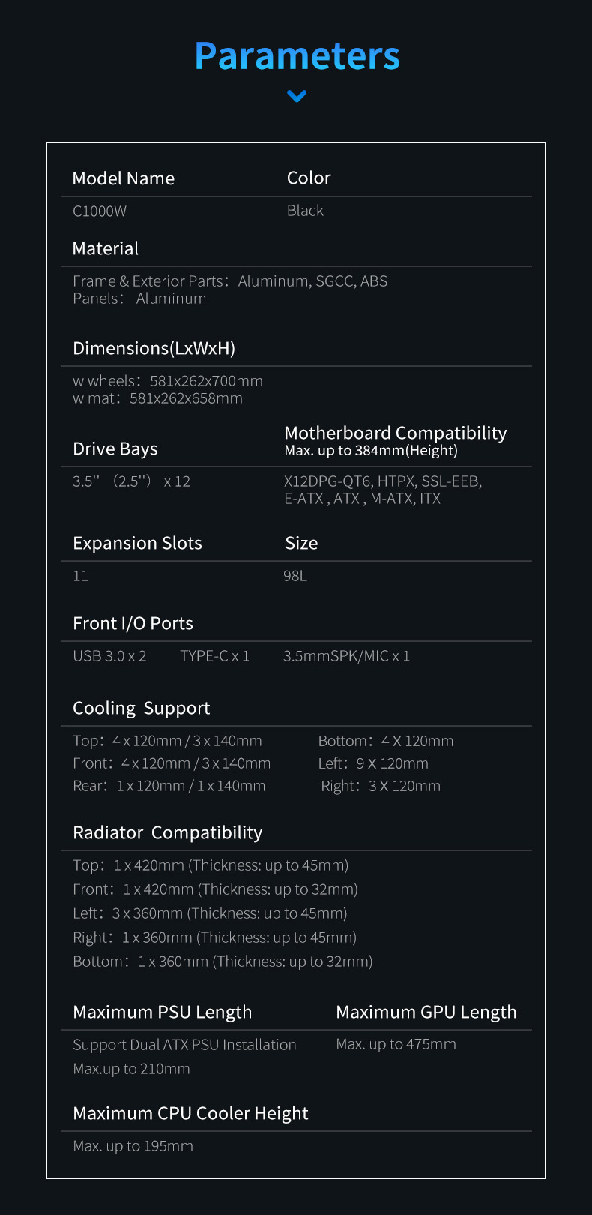Select the Dimensions(LxWxH) heading
The width and height of the screenshot is (592, 1215).
coord(154,348)
